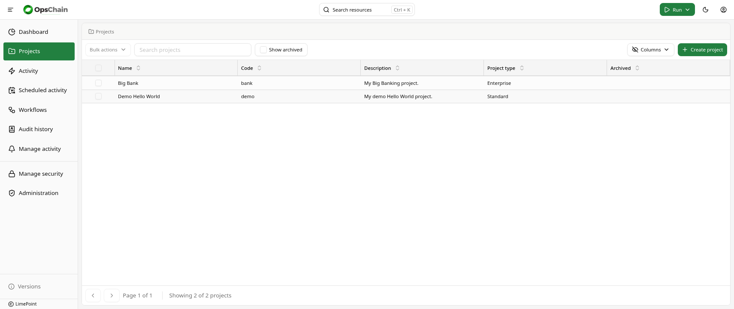
Task: Click the Create project button
Action: pyautogui.click(x=702, y=50)
